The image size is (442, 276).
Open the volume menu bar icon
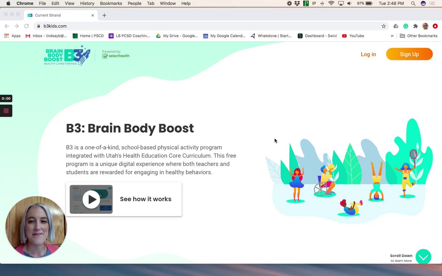[349, 3]
